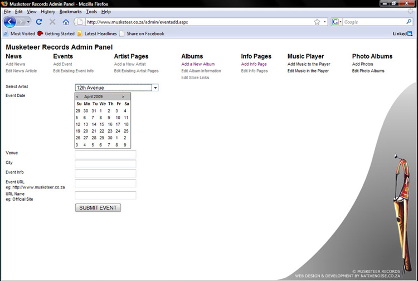Viewport: 418px width, 281px height.
Task: Click the April 2009 calendar title
Action: click(93, 97)
